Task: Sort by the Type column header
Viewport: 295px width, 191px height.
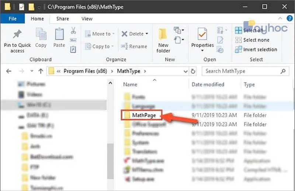Action: (249, 85)
